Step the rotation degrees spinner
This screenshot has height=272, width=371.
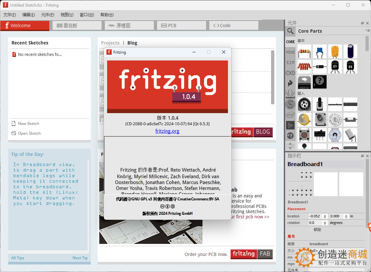click(325, 223)
